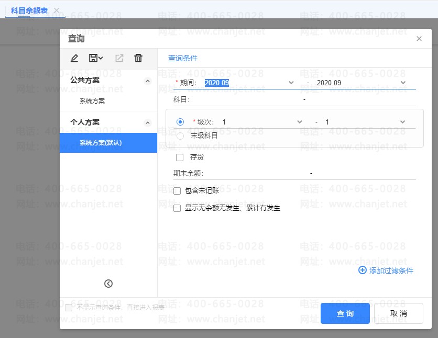Close the 查询 dialog with X
438x338 pixels.
tap(419, 39)
